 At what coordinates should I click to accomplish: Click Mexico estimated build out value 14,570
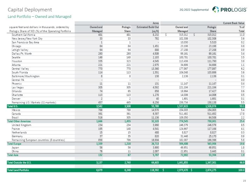[x=155, y=110]
